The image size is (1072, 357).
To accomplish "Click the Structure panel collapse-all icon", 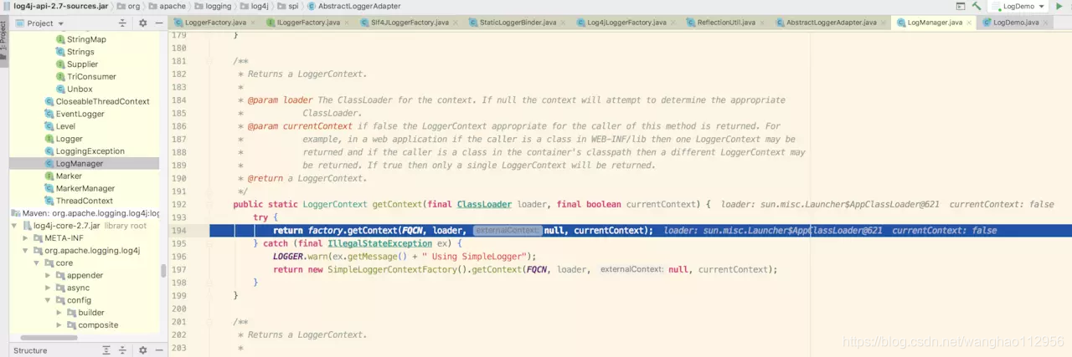I will pos(123,350).
